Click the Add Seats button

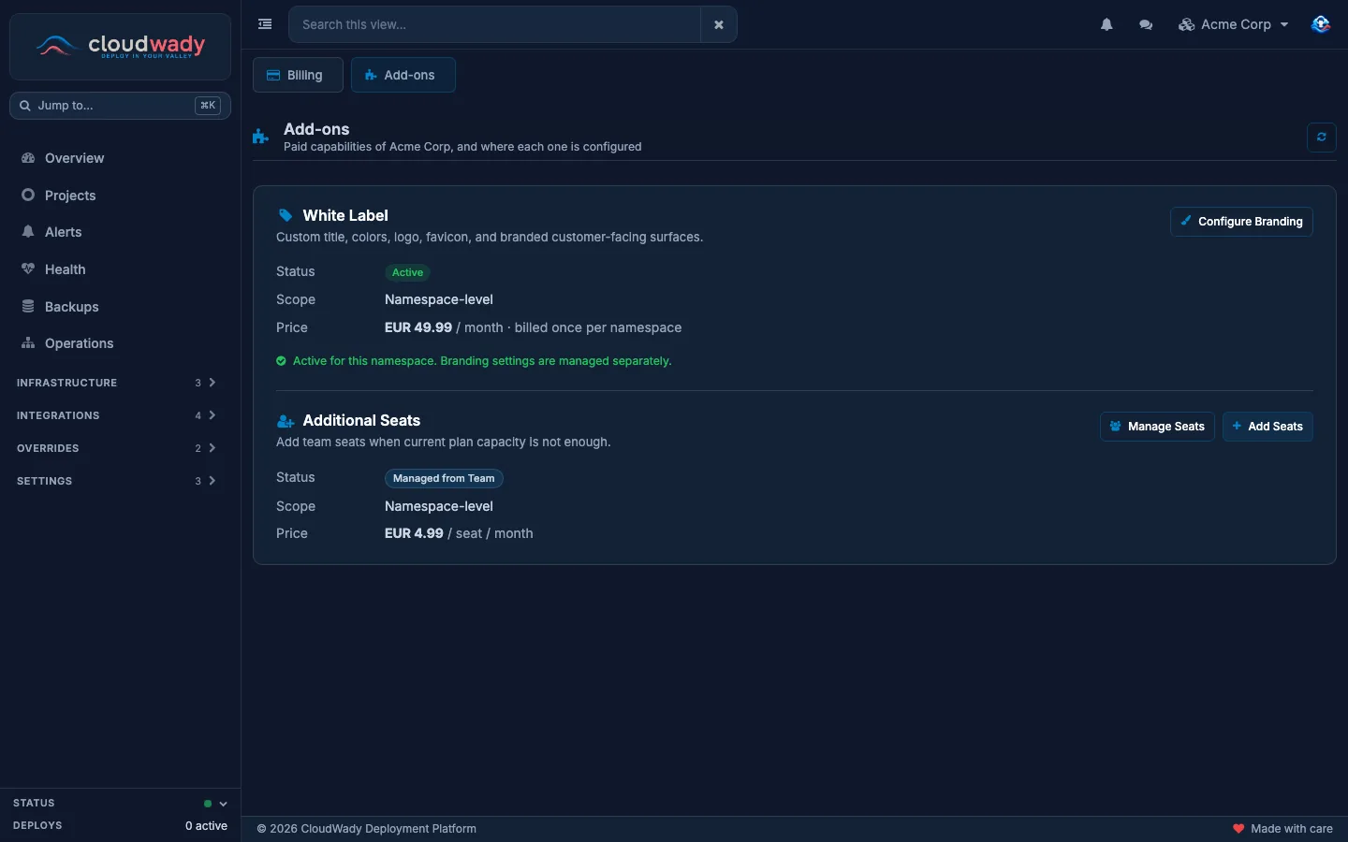pos(1267,427)
